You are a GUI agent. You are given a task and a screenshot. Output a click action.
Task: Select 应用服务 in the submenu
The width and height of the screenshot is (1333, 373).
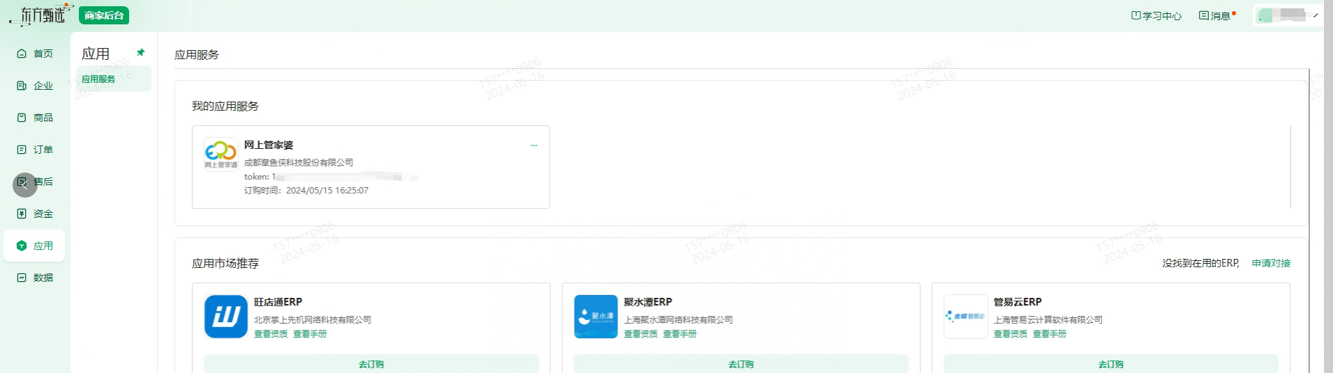[x=113, y=79]
